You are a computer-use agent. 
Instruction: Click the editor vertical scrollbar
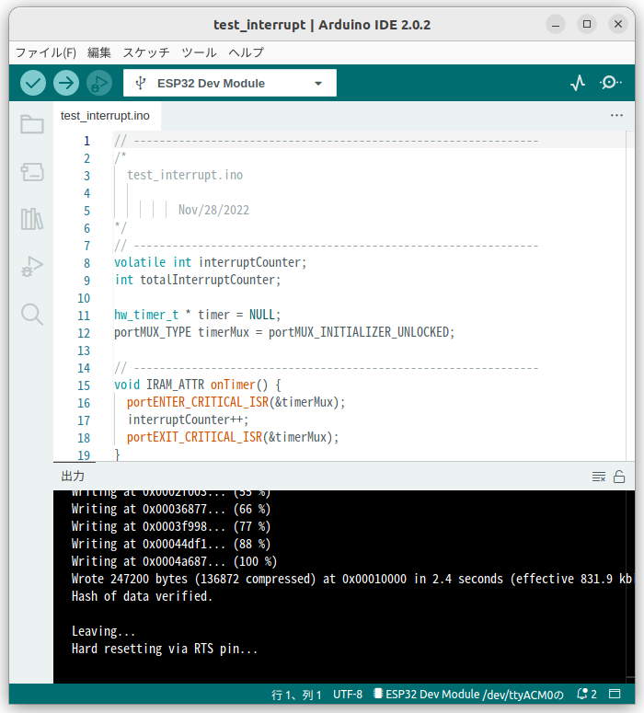pyautogui.click(x=630, y=295)
